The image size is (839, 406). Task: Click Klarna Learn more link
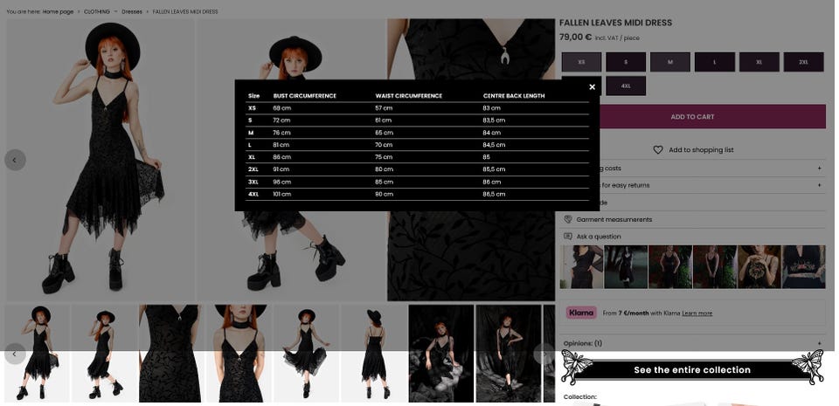tap(697, 313)
